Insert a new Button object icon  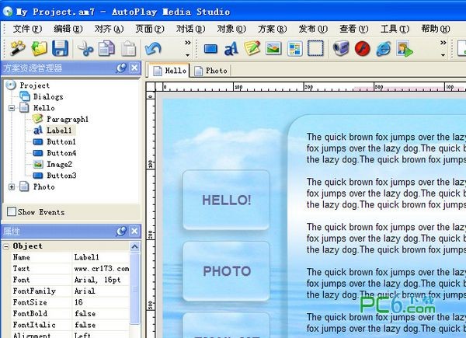[210, 49]
